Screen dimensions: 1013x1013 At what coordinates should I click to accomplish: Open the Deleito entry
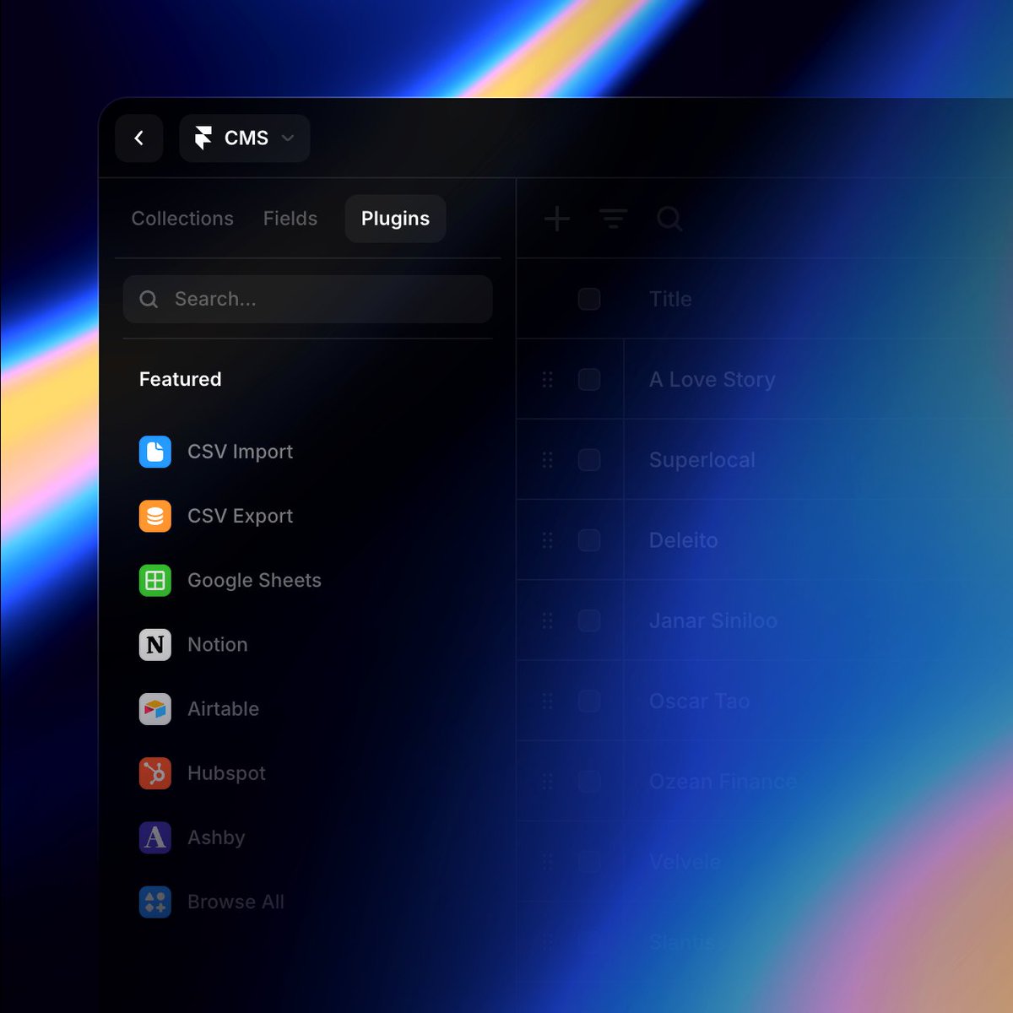[x=683, y=540]
